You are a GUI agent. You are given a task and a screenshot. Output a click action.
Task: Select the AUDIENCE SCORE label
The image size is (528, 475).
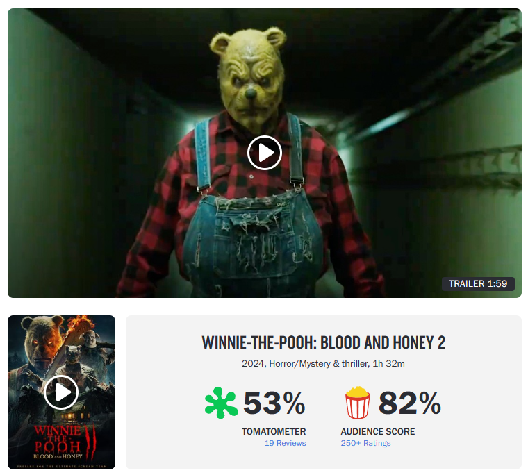[377, 431]
